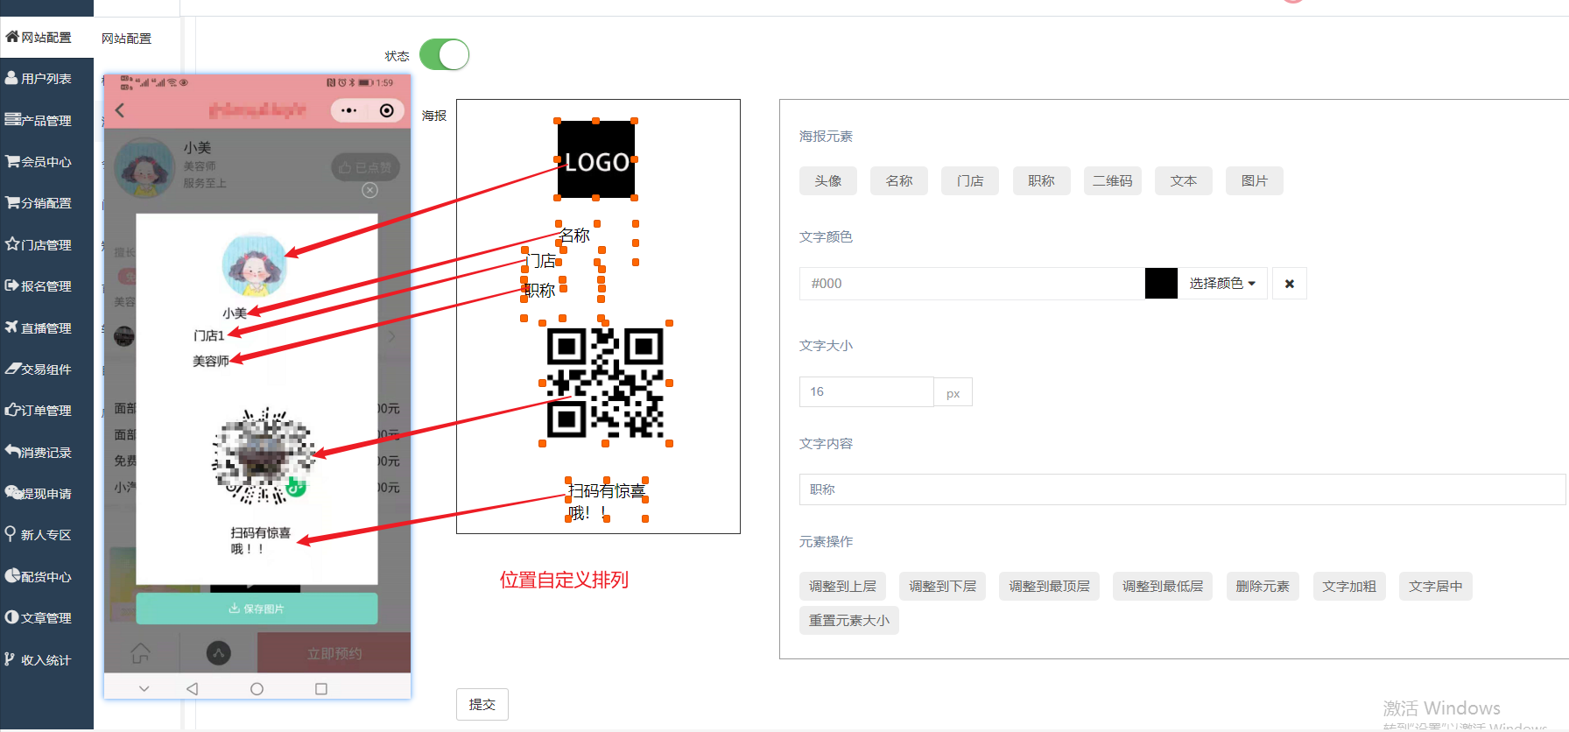Screen dimensions: 1569x732
Task: Select the 扫码有惊喜哦 text on canvas
Action: pyautogui.click(x=606, y=501)
